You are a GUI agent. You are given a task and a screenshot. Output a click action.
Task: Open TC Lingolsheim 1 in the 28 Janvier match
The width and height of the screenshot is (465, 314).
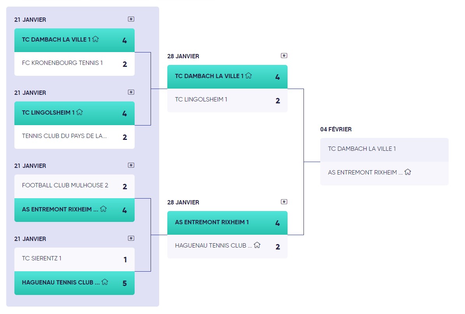click(x=227, y=100)
